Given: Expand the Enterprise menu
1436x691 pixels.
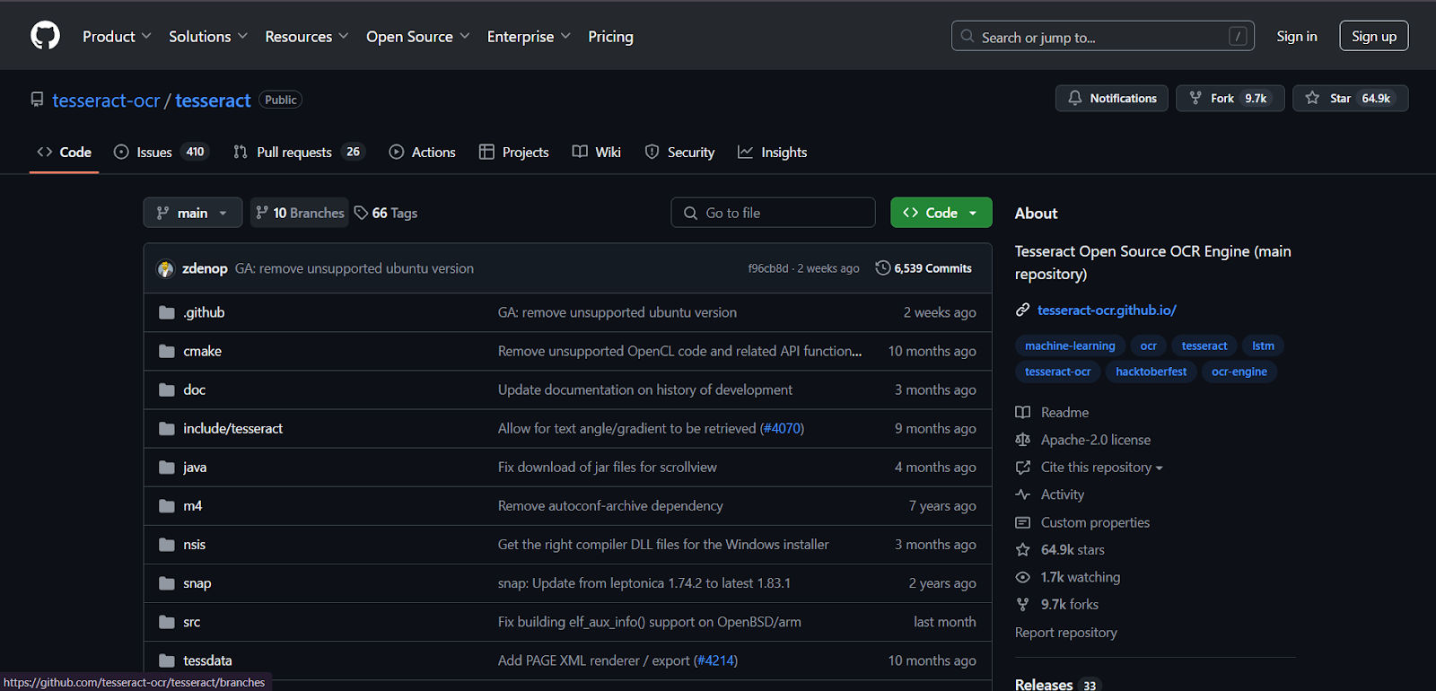Looking at the screenshot, I should pos(530,37).
